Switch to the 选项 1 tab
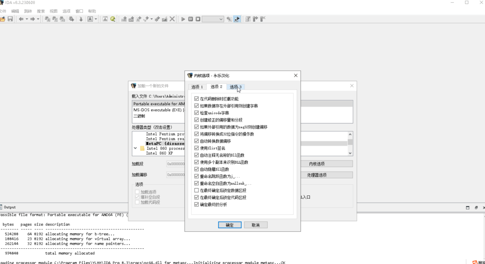This screenshot has height=264, width=485. click(x=197, y=87)
